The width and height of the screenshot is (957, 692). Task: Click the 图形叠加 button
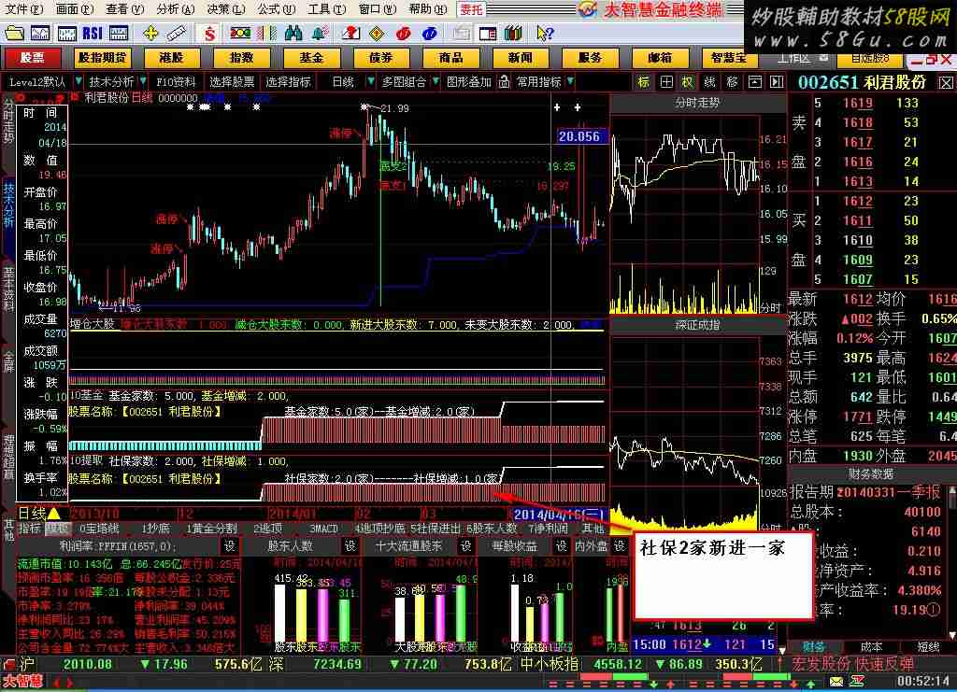(469, 81)
